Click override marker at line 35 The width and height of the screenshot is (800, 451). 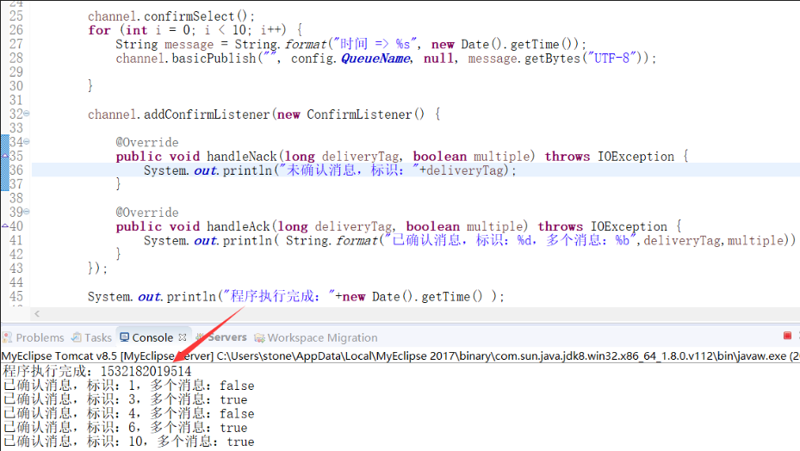5,156
